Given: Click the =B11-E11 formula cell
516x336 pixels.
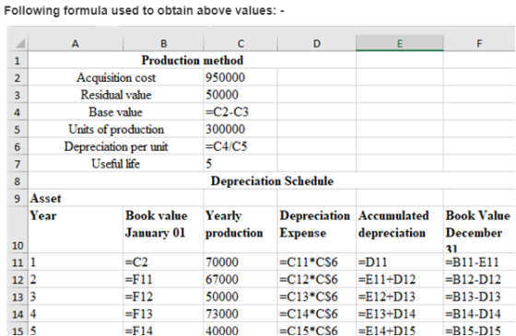Looking at the screenshot, I should click(x=479, y=262).
